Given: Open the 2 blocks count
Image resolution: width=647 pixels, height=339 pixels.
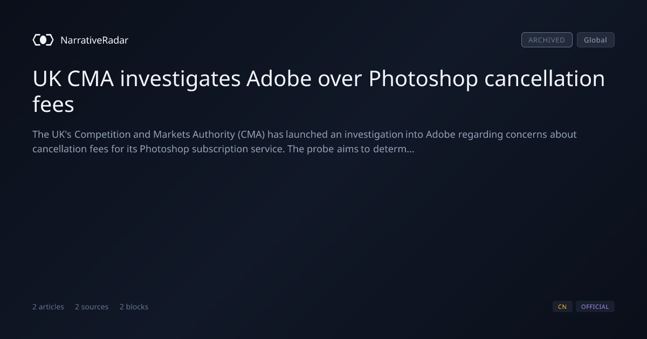Looking at the screenshot, I should tap(134, 307).
